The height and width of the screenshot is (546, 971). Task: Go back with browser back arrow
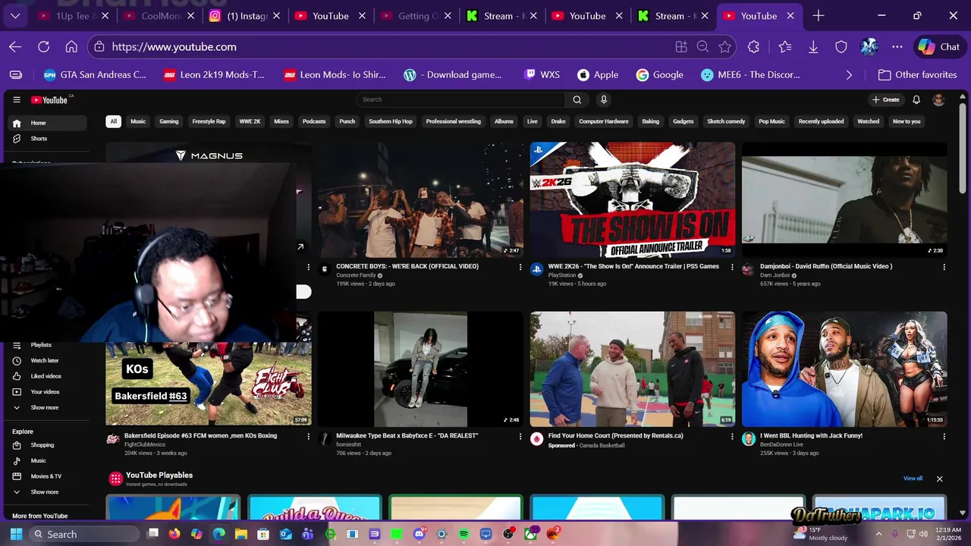pos(15,47)
